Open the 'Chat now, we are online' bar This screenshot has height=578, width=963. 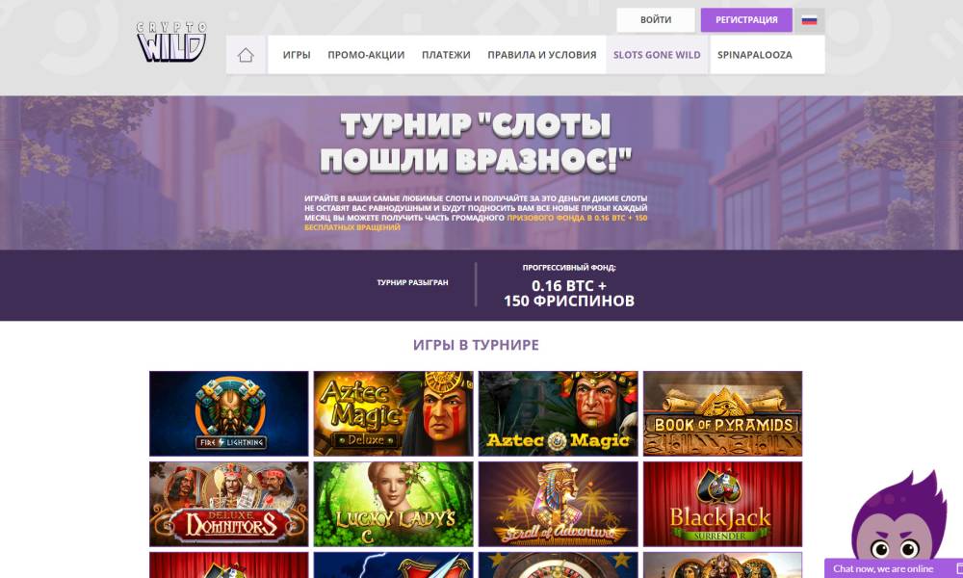(894, 568)
